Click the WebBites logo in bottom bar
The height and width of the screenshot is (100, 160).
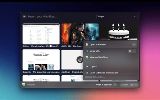pos(24,85)
